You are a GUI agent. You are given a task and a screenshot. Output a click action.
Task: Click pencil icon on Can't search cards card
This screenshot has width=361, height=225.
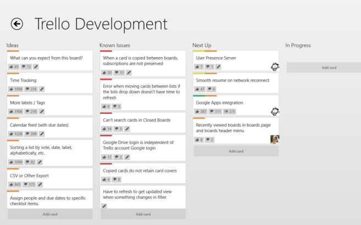coord(127,129)
